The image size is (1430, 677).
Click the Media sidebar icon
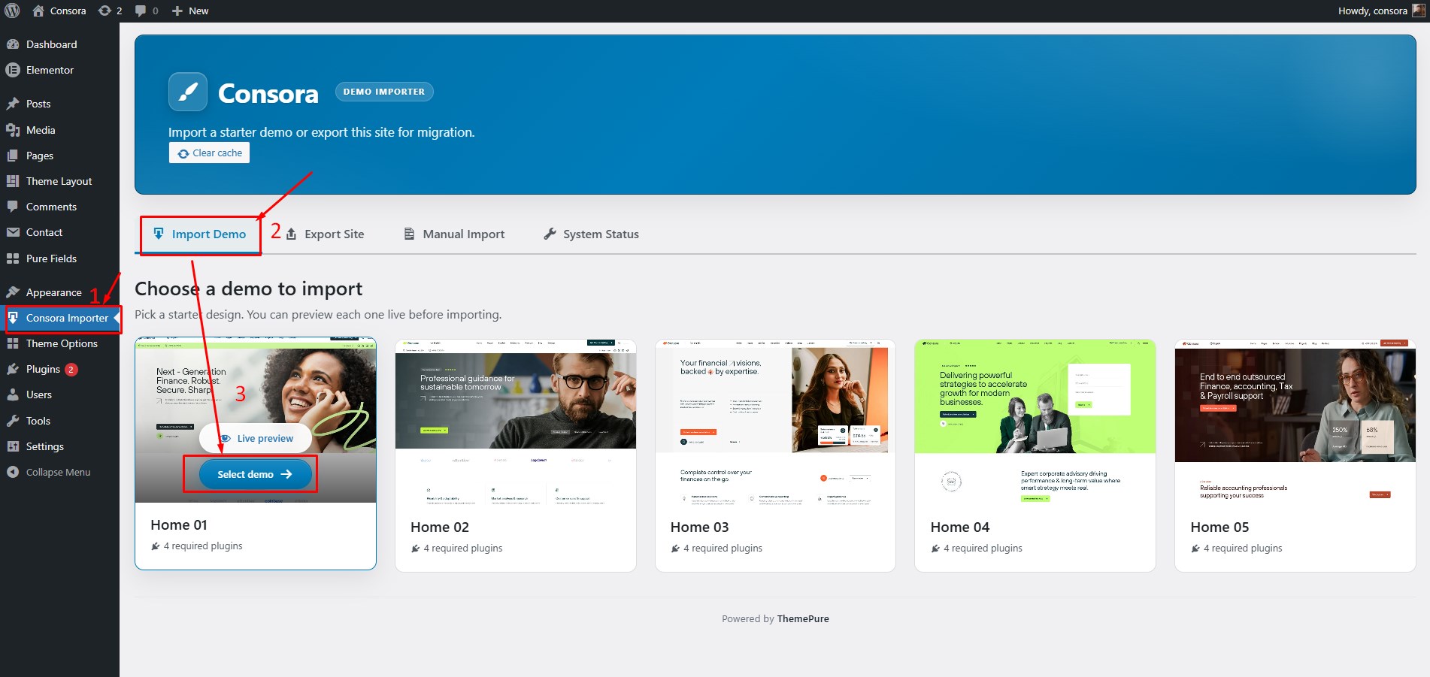click(13, 130)
